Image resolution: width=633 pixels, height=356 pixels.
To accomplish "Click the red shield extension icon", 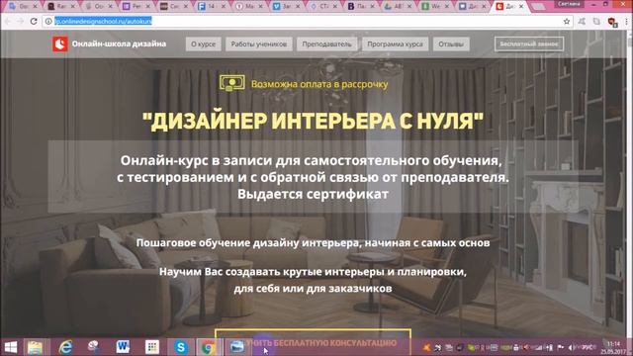I will [612, 22].
